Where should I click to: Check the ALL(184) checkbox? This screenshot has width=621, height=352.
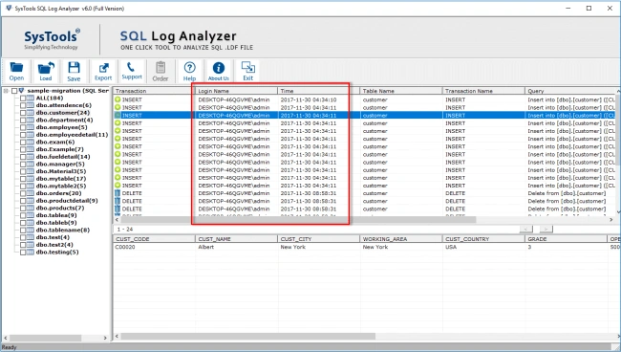[23, 98]
